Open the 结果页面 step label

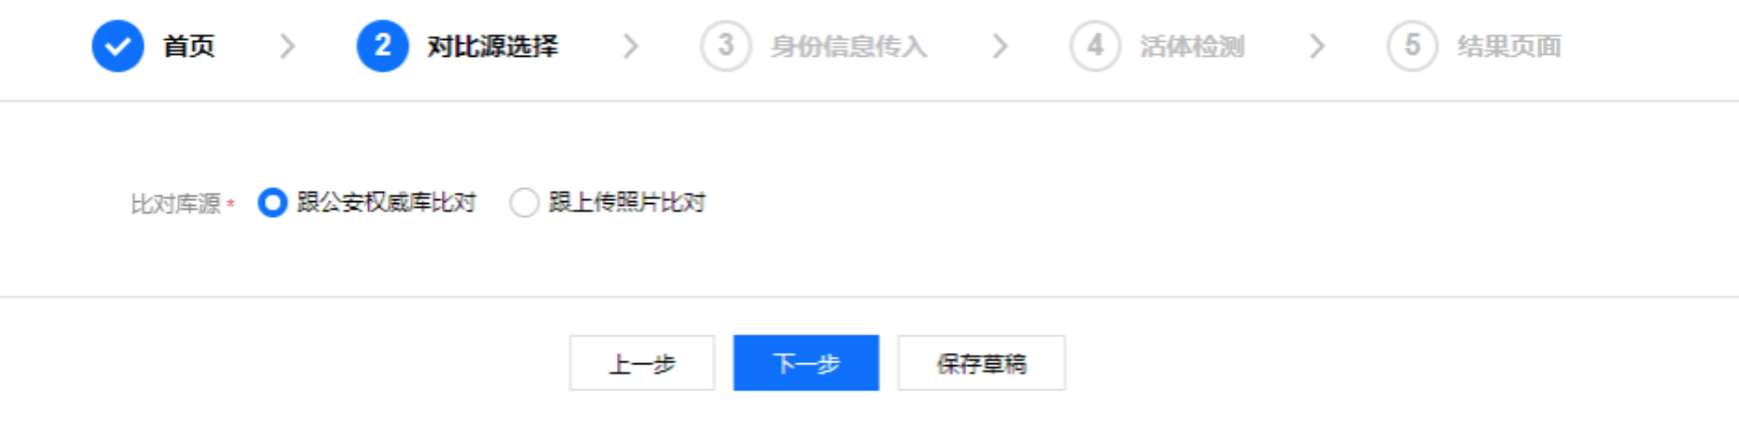click(x=1509, y=46)
